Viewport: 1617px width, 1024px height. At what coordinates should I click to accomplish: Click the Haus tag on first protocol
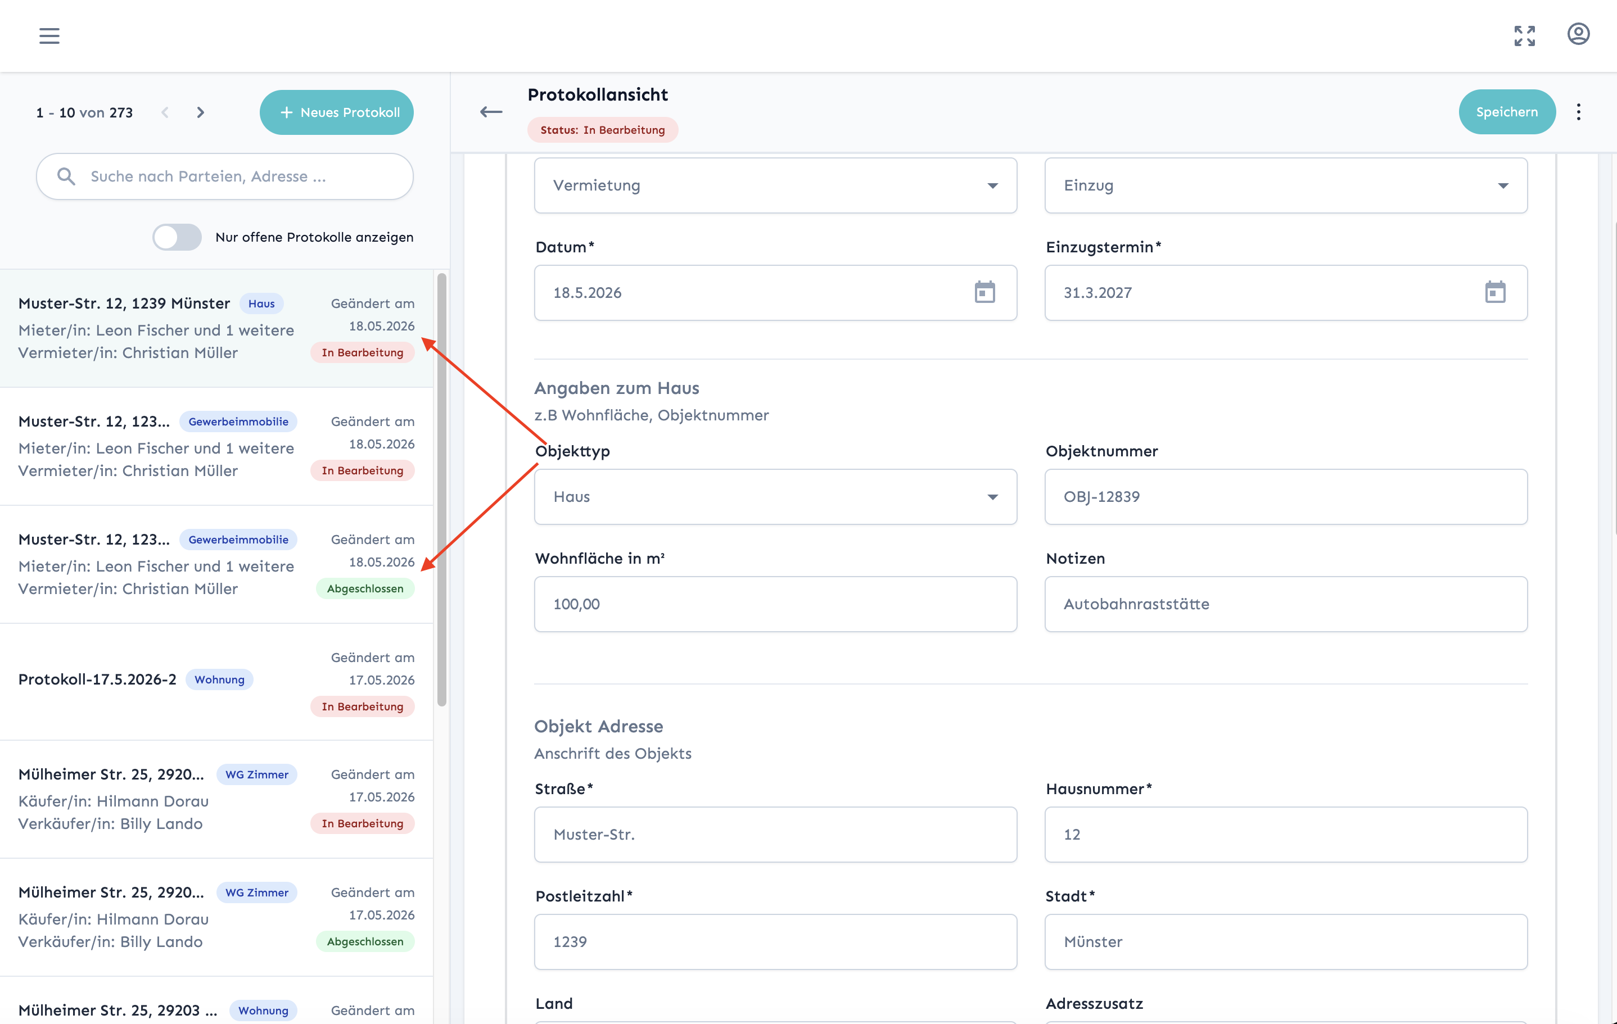coord(261,303)
